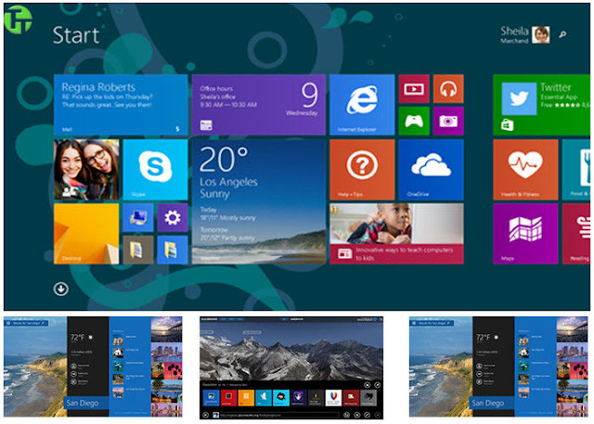The image size is (594, 424).
Task: Open Sheila Marchand's account picture menu
Action: pos(540,35)
